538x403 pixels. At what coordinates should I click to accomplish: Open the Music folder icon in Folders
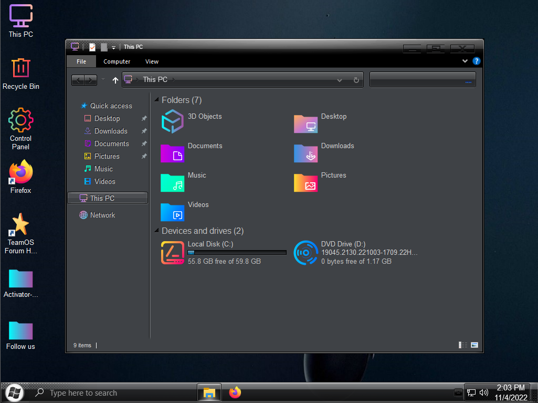coord(173,182)
